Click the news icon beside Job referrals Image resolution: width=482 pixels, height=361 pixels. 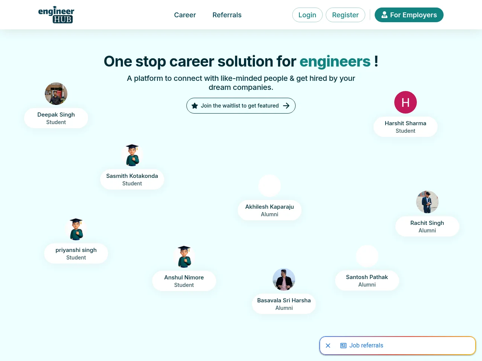click(343, 346)
